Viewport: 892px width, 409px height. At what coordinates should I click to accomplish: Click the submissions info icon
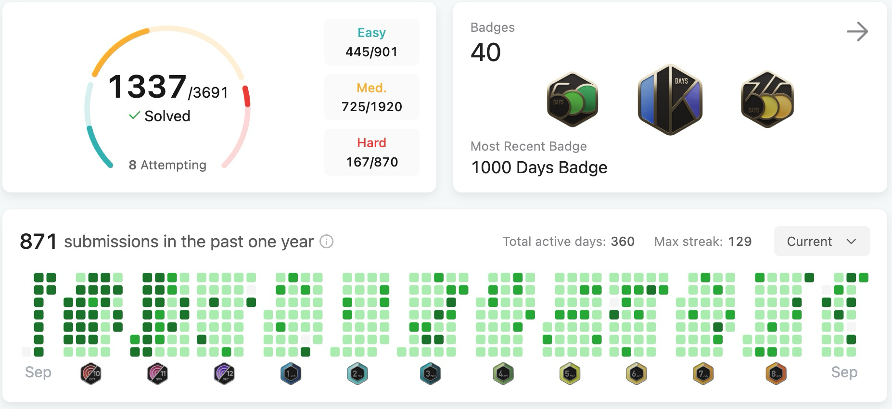coord(326,242)
